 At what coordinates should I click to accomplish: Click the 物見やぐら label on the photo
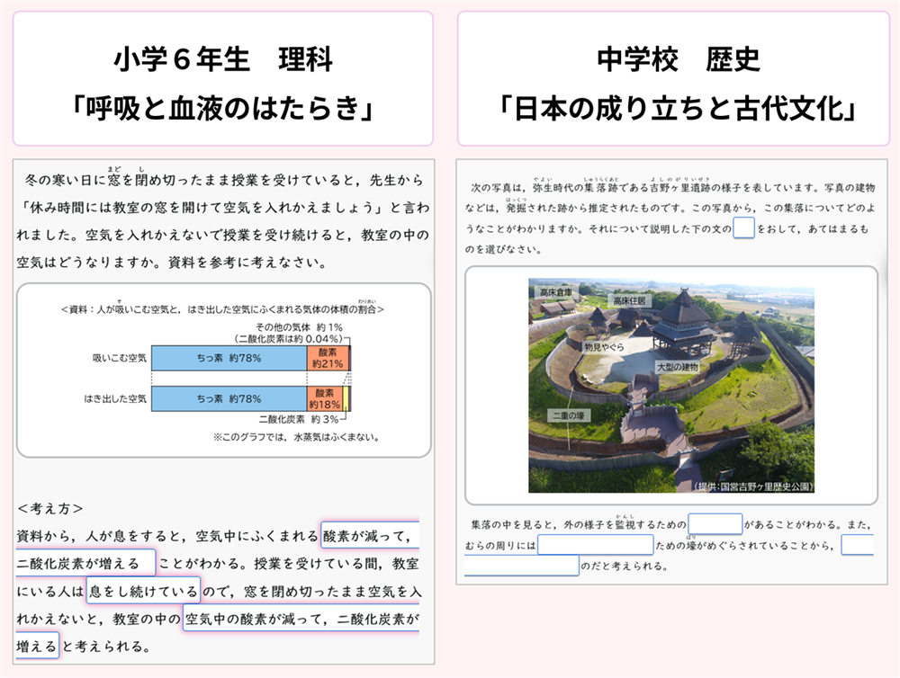(x=603, y=345)
